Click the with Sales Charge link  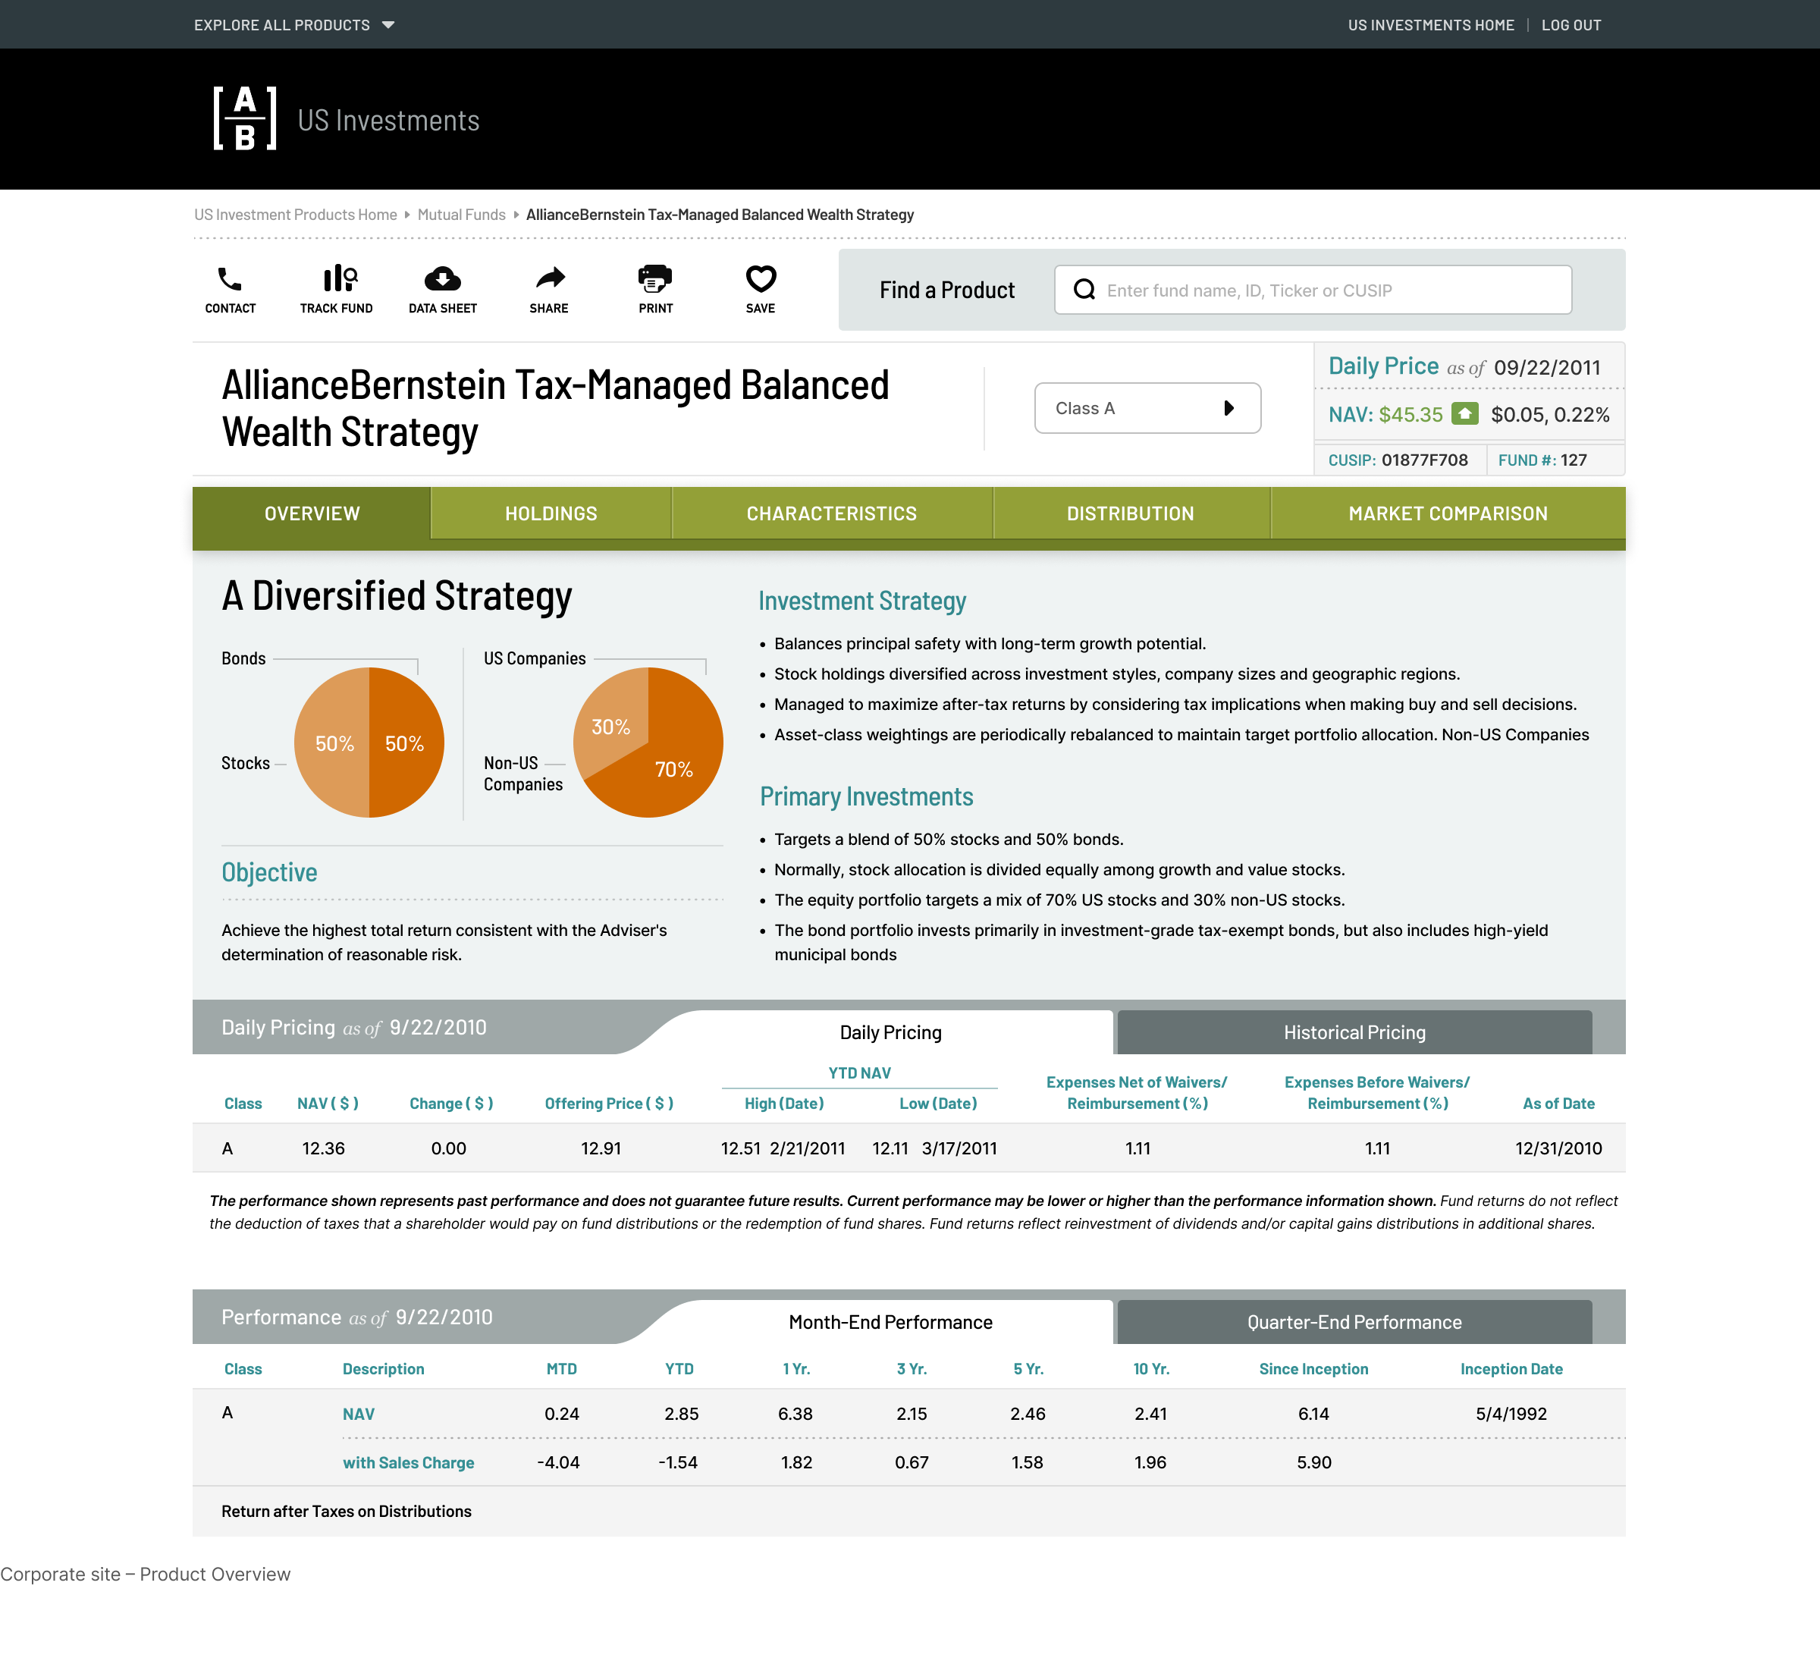pos(408,1463)
